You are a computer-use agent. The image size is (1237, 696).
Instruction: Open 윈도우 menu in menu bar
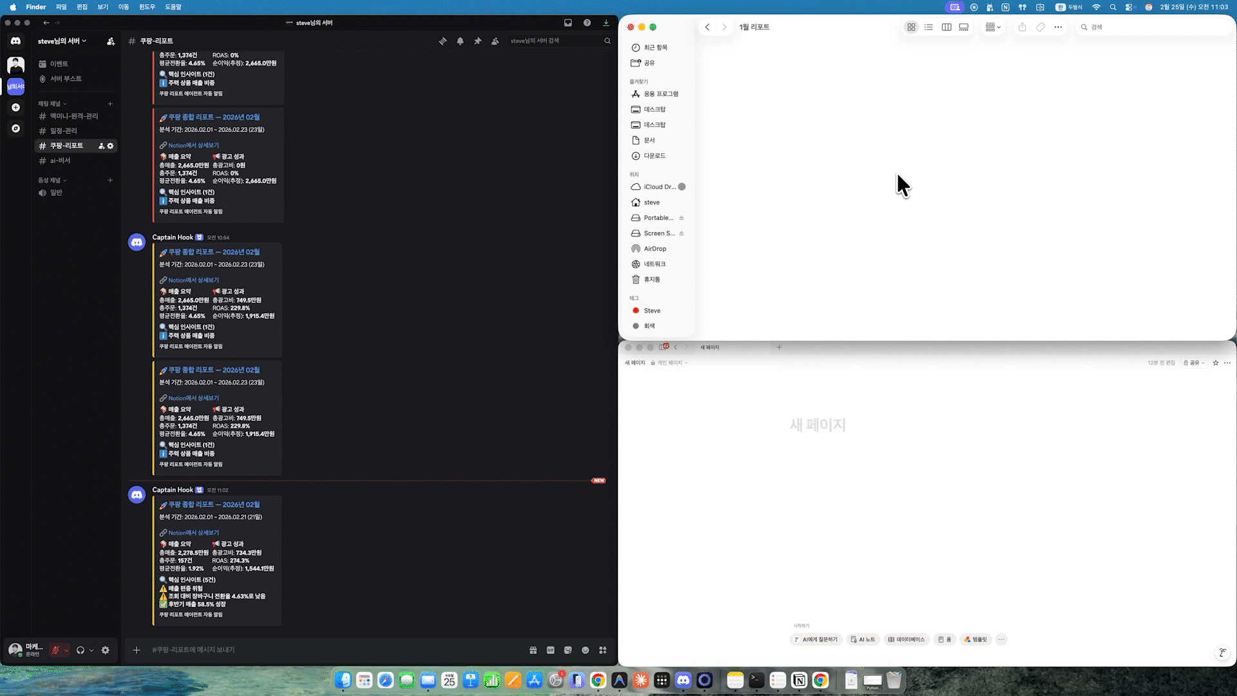point(147,7)
